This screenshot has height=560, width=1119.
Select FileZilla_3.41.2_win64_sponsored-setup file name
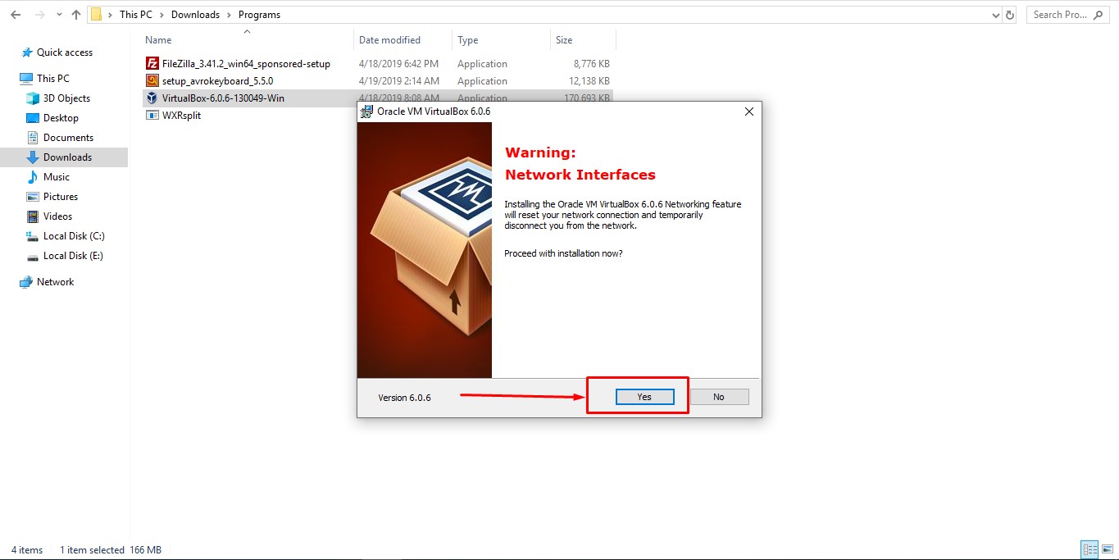[246, 64]
